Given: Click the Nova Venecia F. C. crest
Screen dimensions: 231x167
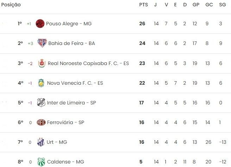Looking at the screenshot, I should point(41,83).
